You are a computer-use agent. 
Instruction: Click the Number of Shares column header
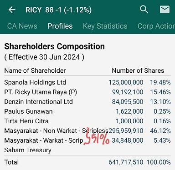tap(138, 70)
